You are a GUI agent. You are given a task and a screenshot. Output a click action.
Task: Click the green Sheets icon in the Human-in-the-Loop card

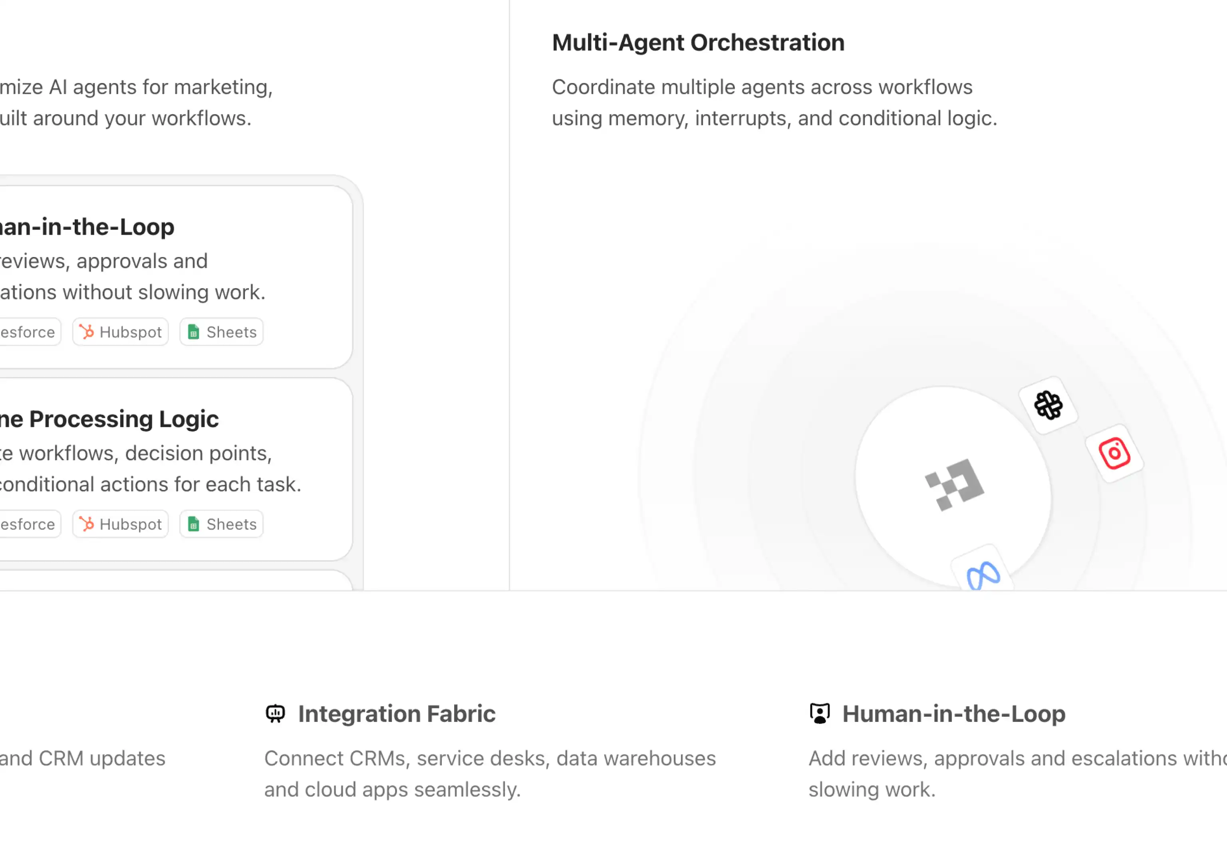tap(193, 332)
